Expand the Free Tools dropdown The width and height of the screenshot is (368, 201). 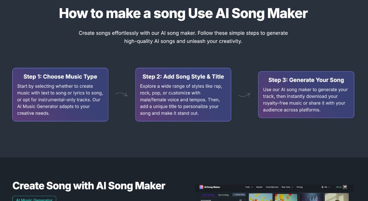[287, 187]
